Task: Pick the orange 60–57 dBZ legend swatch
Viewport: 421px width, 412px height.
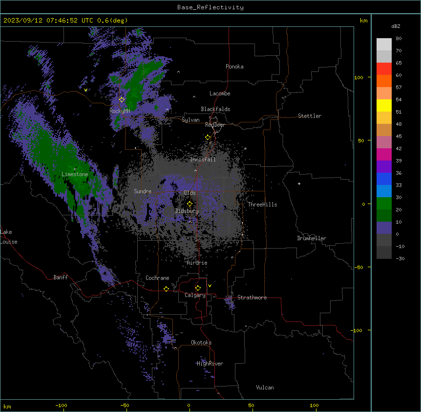Action: point(384,81)
